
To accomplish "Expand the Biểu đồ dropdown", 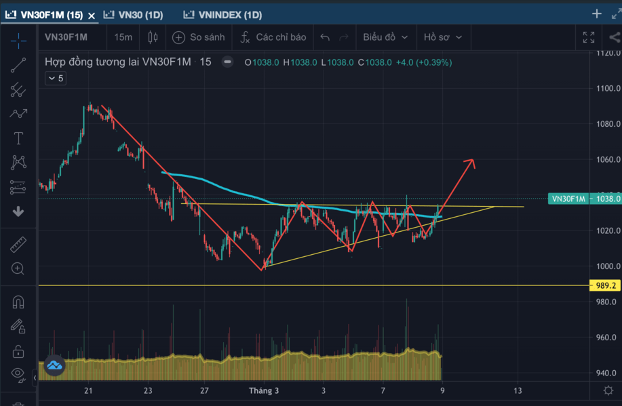I will pos(385,37).
